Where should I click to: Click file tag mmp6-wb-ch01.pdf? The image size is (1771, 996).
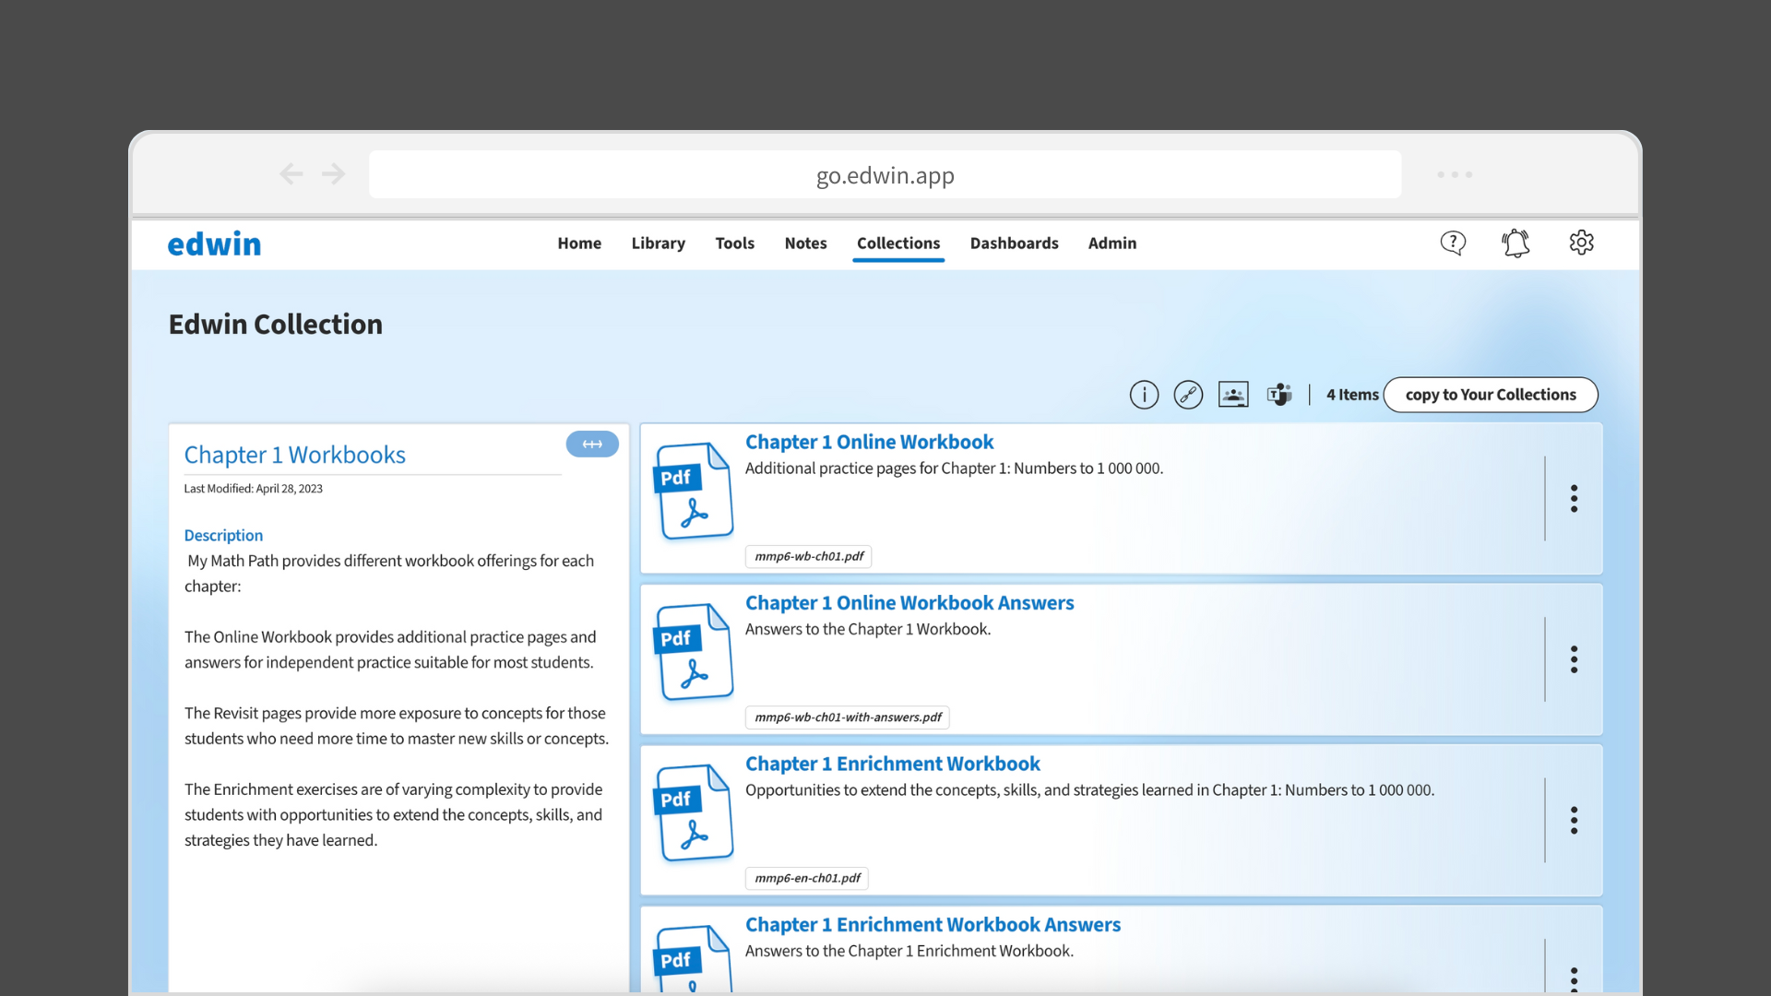click(808, 556)
